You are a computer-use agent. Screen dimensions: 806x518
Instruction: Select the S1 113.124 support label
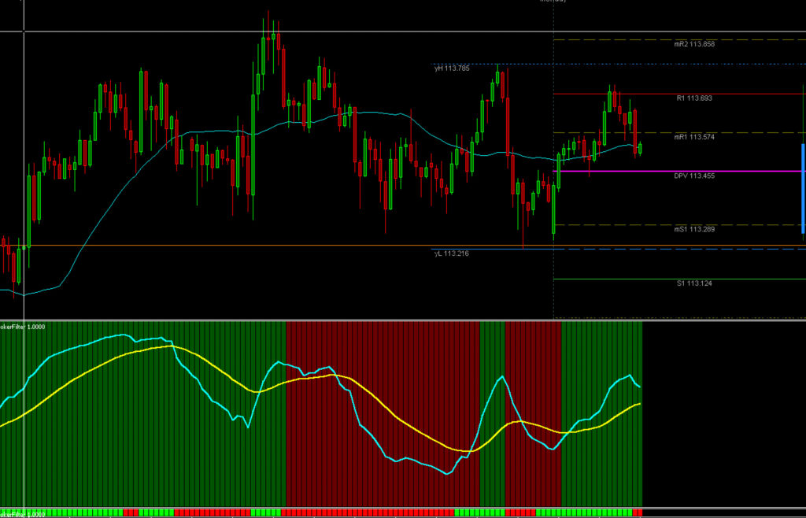coord(694,283)
